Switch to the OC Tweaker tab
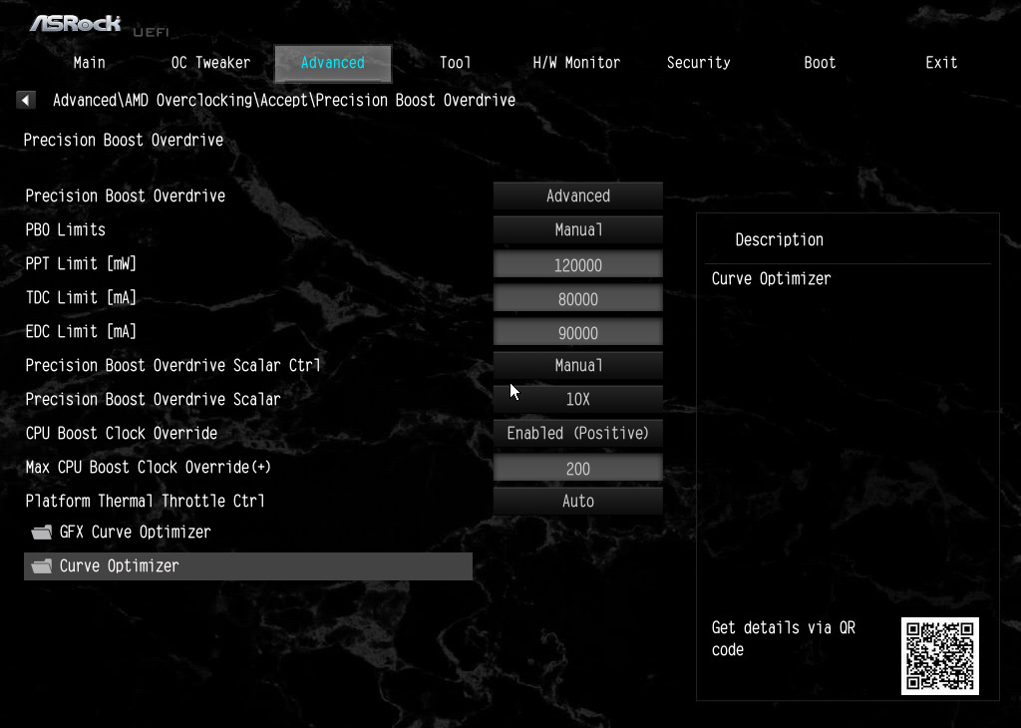Image resolution: width=1021 pixels, height=728 pixels. (x=210, y=63)
